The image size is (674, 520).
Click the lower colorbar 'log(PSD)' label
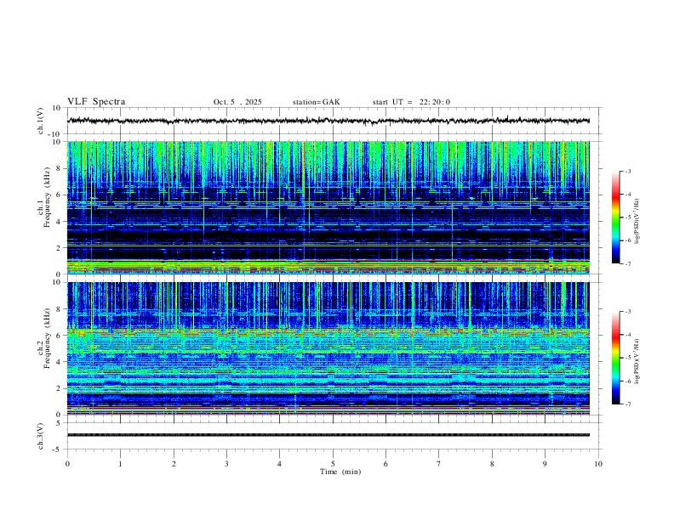pos(638,362)
